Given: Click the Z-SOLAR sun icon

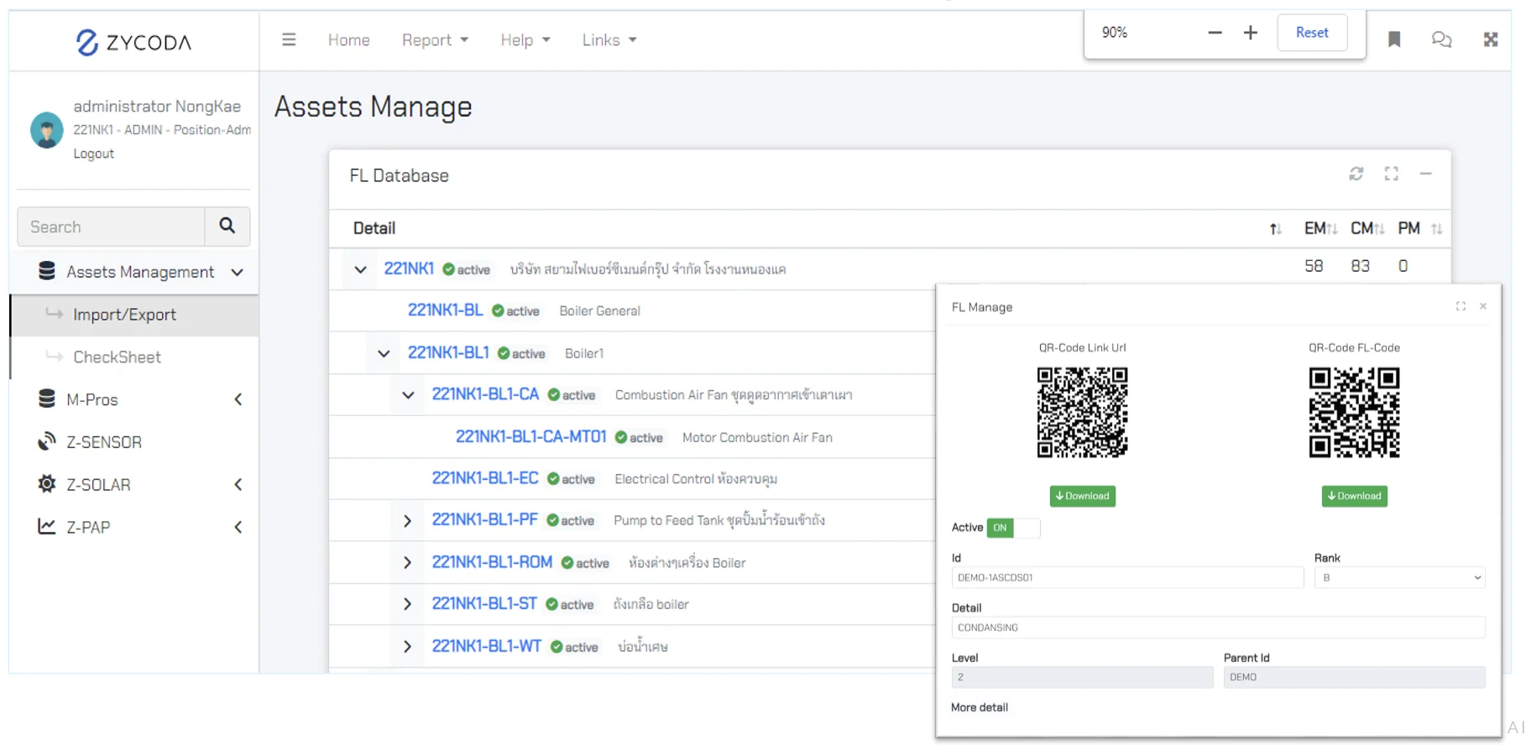Looking at the screenshot, I should (x=47, y=484).
